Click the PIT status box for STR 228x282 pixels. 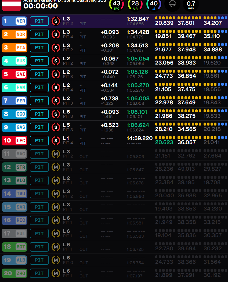pyautogui.click(x=39, y=167)
